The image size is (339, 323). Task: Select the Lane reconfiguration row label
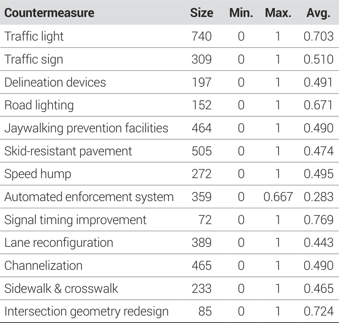coord(58,243)
